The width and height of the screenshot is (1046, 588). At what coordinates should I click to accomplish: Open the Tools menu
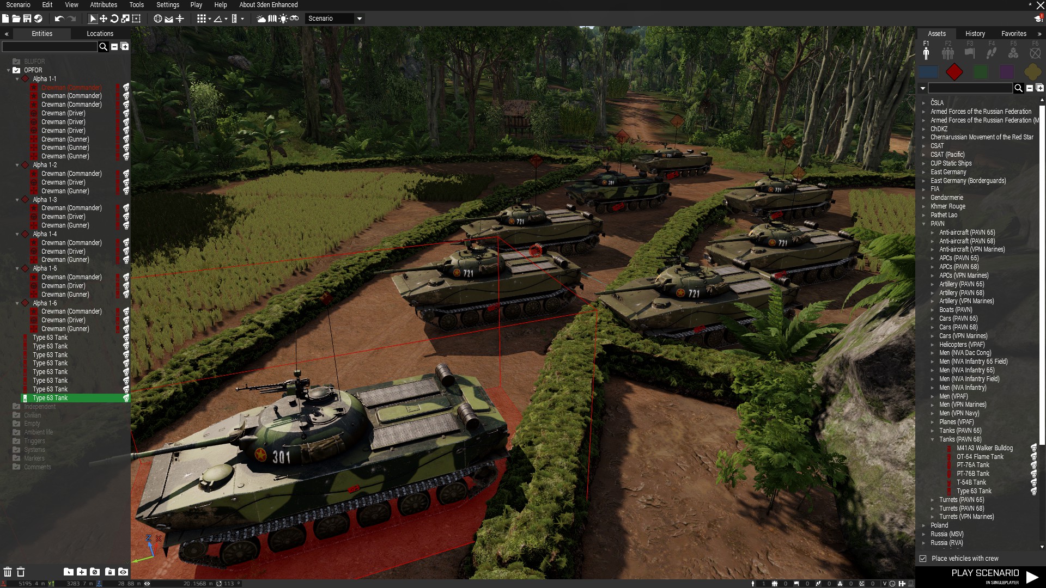(137, 5)
